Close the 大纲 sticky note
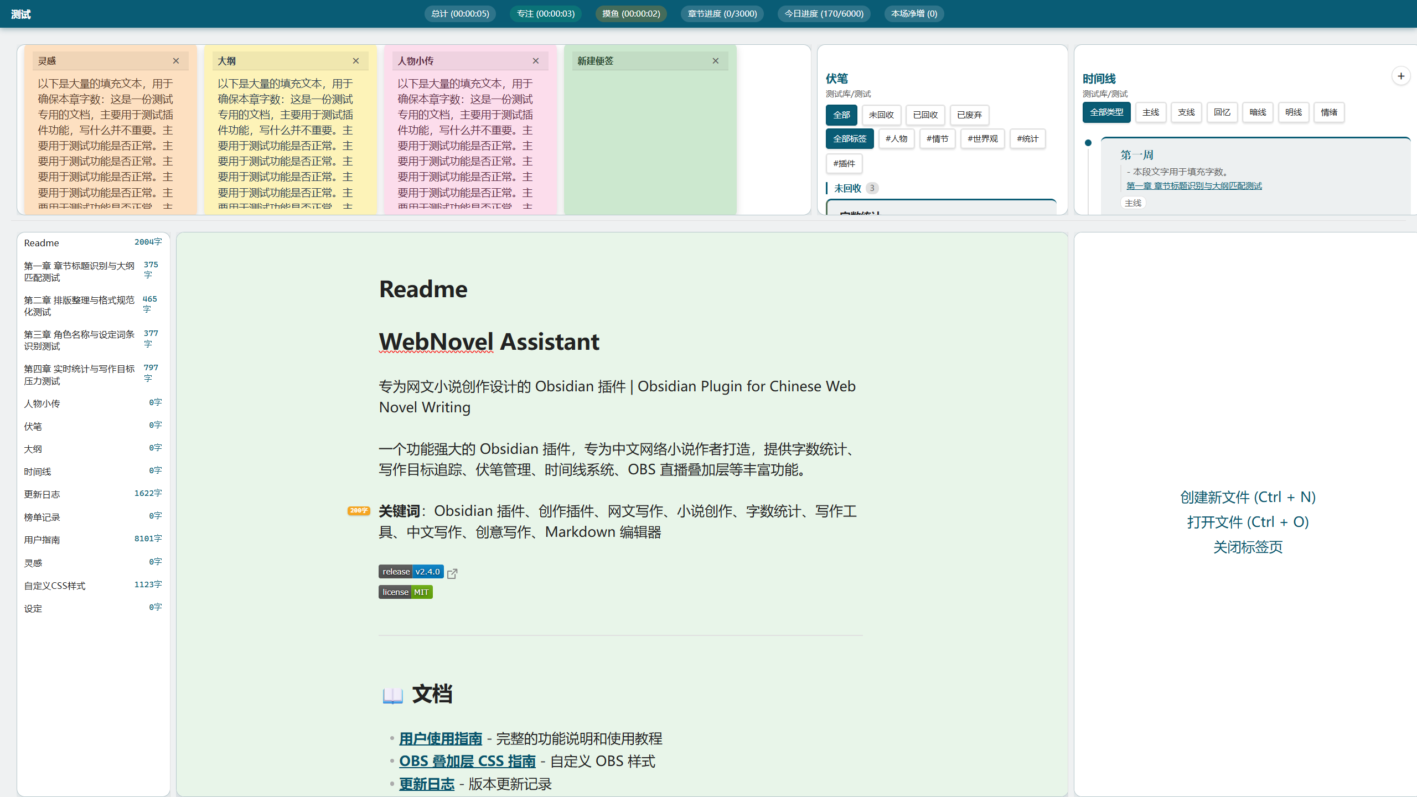1417x797 pixels. 356,61
